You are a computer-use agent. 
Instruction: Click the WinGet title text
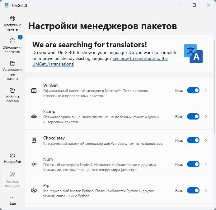(50, 85)
